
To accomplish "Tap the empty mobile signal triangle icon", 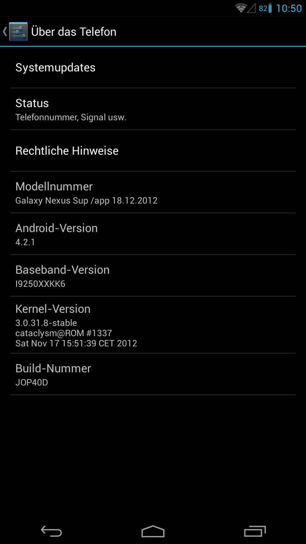I will 252,8.
